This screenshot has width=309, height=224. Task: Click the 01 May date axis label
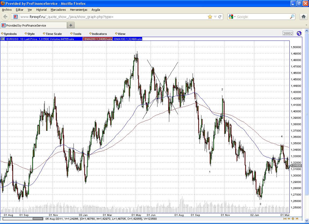pyautogui.click(x=136, y=215)
